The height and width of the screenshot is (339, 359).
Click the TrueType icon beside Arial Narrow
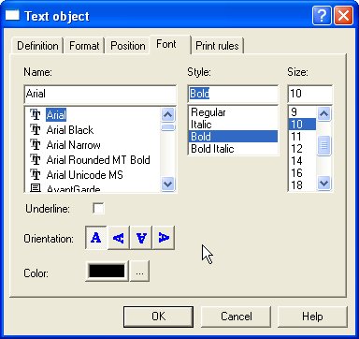click(x=36, y=144)
